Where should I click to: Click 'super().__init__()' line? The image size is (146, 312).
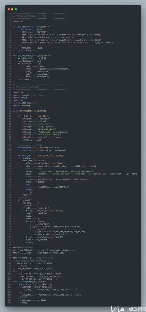coord(31,140)
